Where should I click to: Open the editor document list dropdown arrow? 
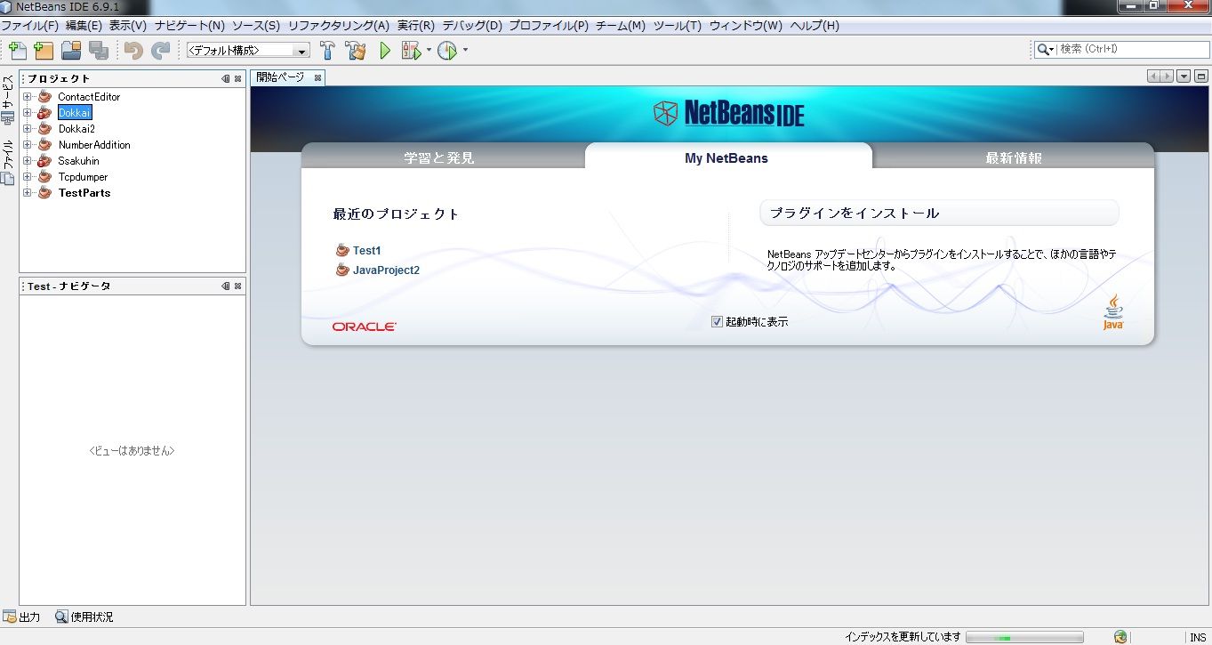pyautogui.click(x=1184, y=77)
